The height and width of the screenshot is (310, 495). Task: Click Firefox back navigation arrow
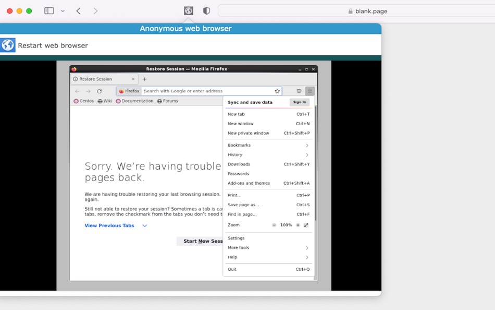[x=77, y=91]
